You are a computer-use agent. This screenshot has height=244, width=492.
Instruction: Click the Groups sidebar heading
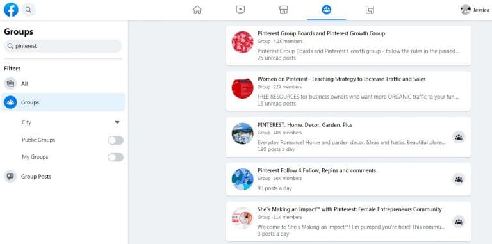click(x=19, y=31)
